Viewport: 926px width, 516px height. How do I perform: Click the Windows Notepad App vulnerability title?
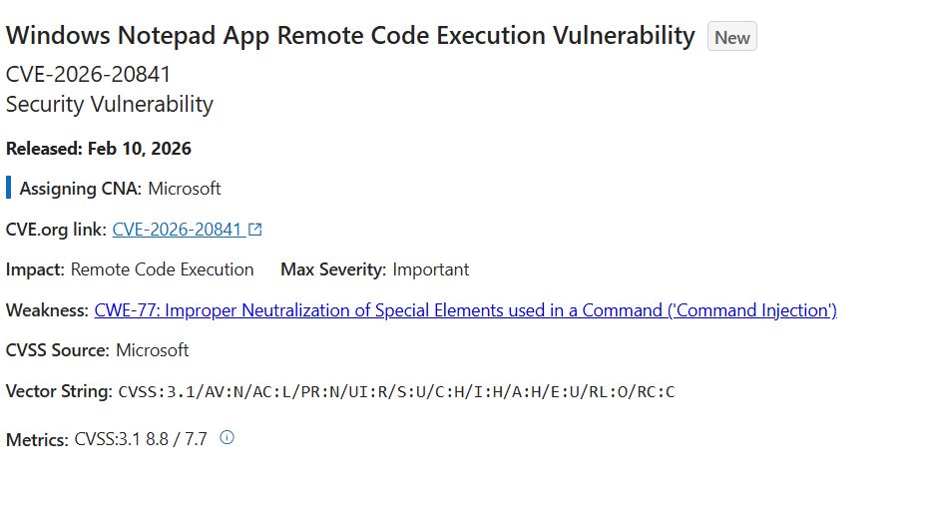coord(350,36)
